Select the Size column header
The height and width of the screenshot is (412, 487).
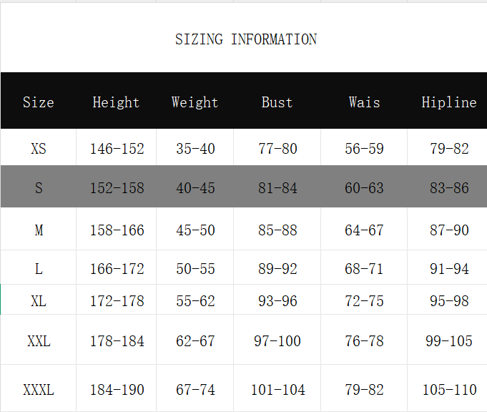tap(39, 102)
